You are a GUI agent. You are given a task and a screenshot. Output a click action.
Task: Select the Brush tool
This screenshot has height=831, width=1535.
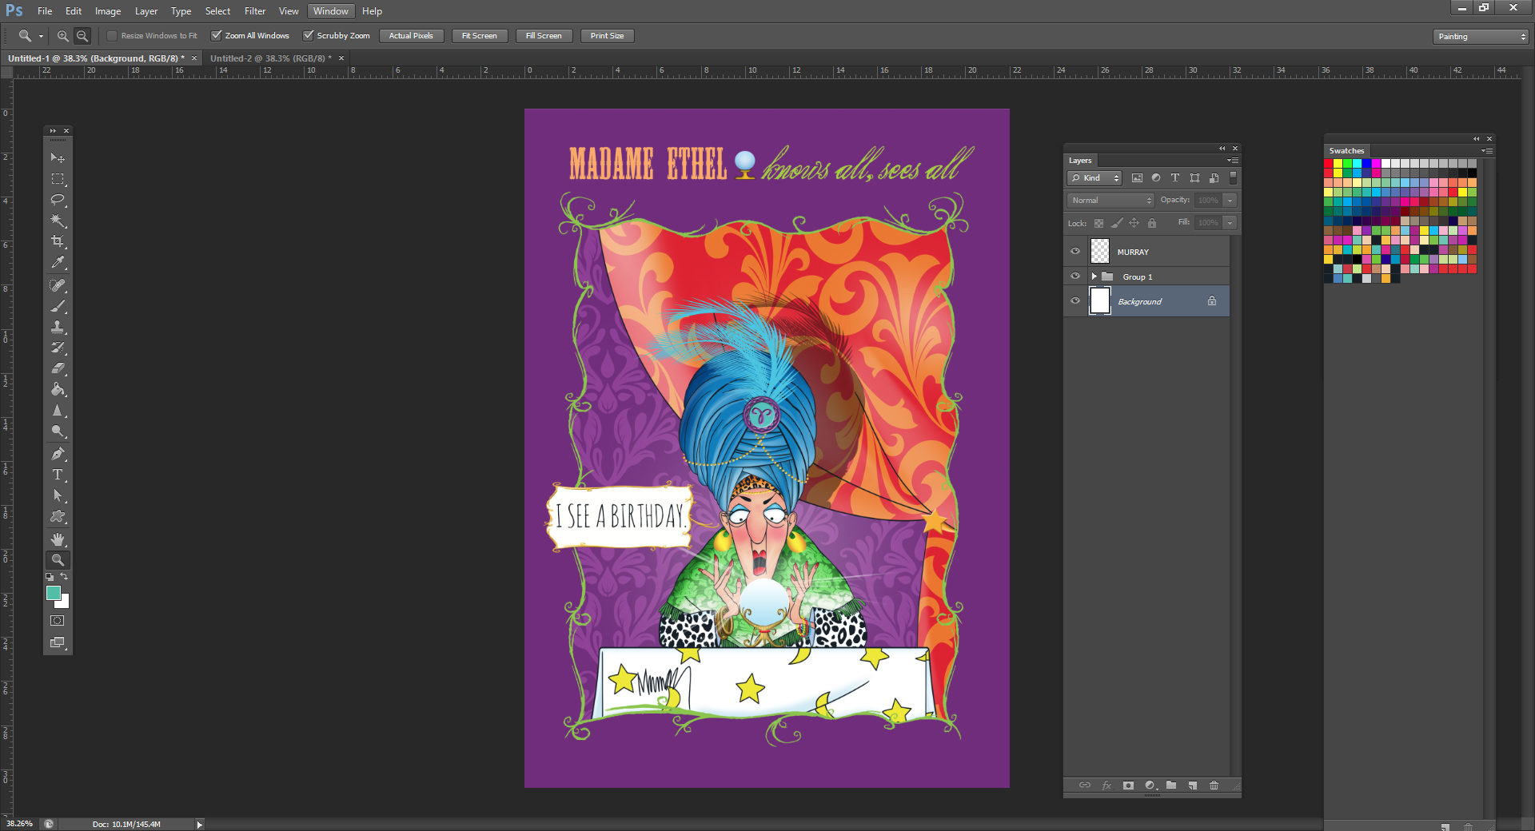(58, 306)
